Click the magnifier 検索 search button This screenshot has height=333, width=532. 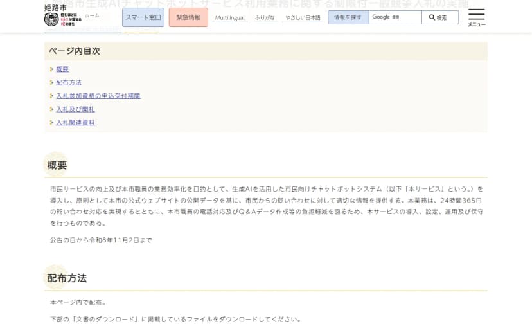(x=440, y=17)
